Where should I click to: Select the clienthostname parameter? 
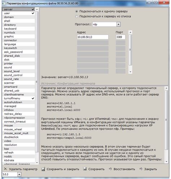coord(19,95)
